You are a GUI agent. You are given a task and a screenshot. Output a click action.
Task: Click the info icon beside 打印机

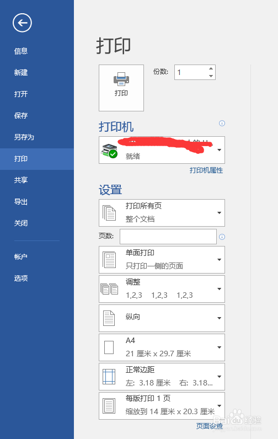tap(222, 123)
